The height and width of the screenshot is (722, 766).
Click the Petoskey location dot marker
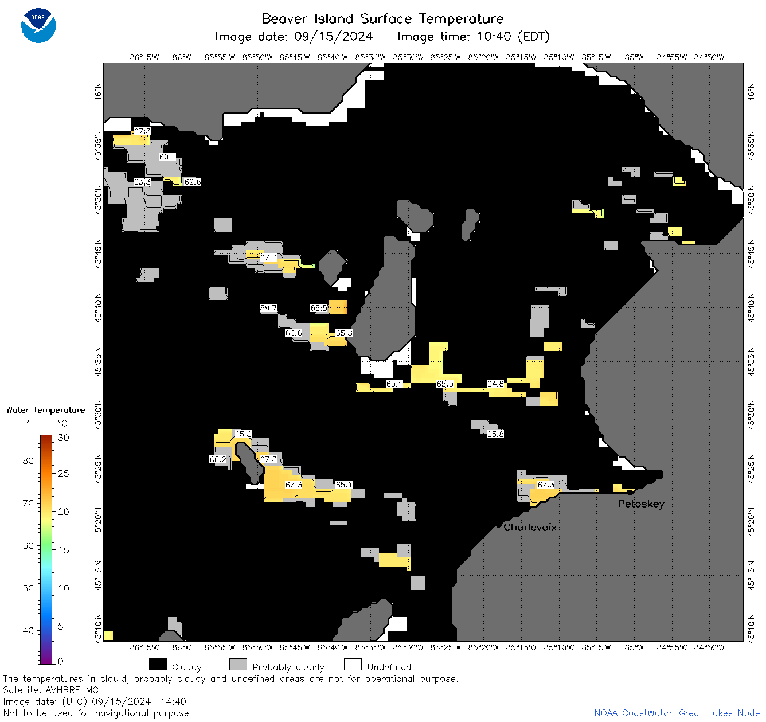point(630,492)
